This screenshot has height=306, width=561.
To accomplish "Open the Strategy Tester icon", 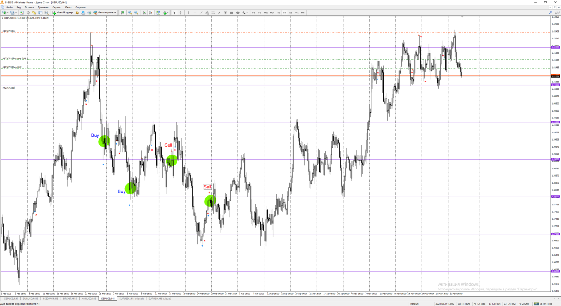I will click(x=47, y=13).
